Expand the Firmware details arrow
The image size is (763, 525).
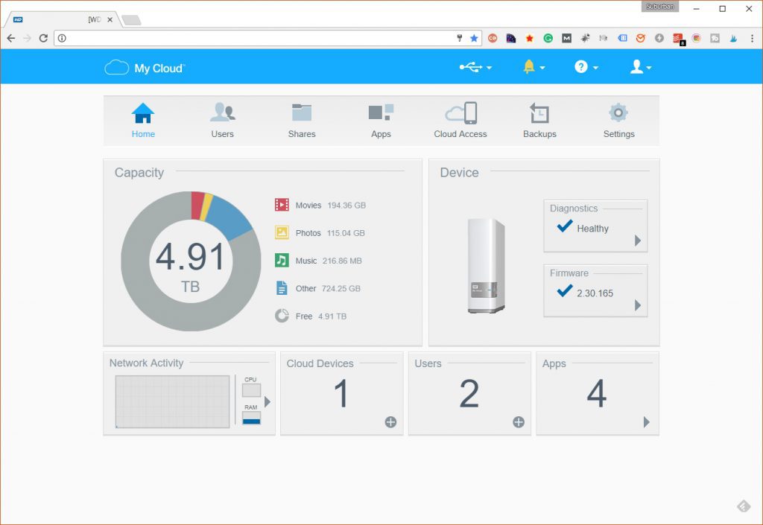coord(638,305)
